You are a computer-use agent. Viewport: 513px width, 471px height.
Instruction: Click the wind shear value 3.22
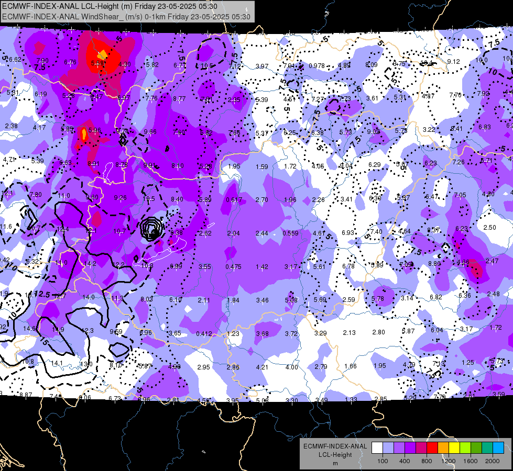[x=429, y=129]
